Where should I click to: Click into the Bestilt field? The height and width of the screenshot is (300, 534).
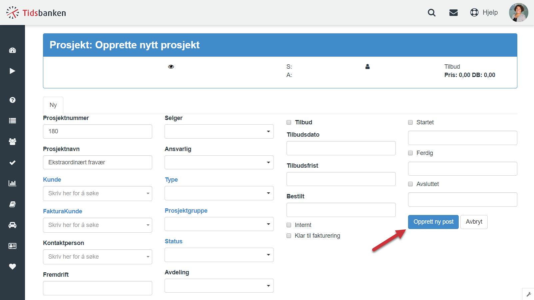point(341,210)
